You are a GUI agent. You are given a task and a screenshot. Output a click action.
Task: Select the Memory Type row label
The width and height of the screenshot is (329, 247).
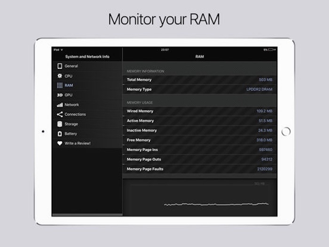(139, 89)
